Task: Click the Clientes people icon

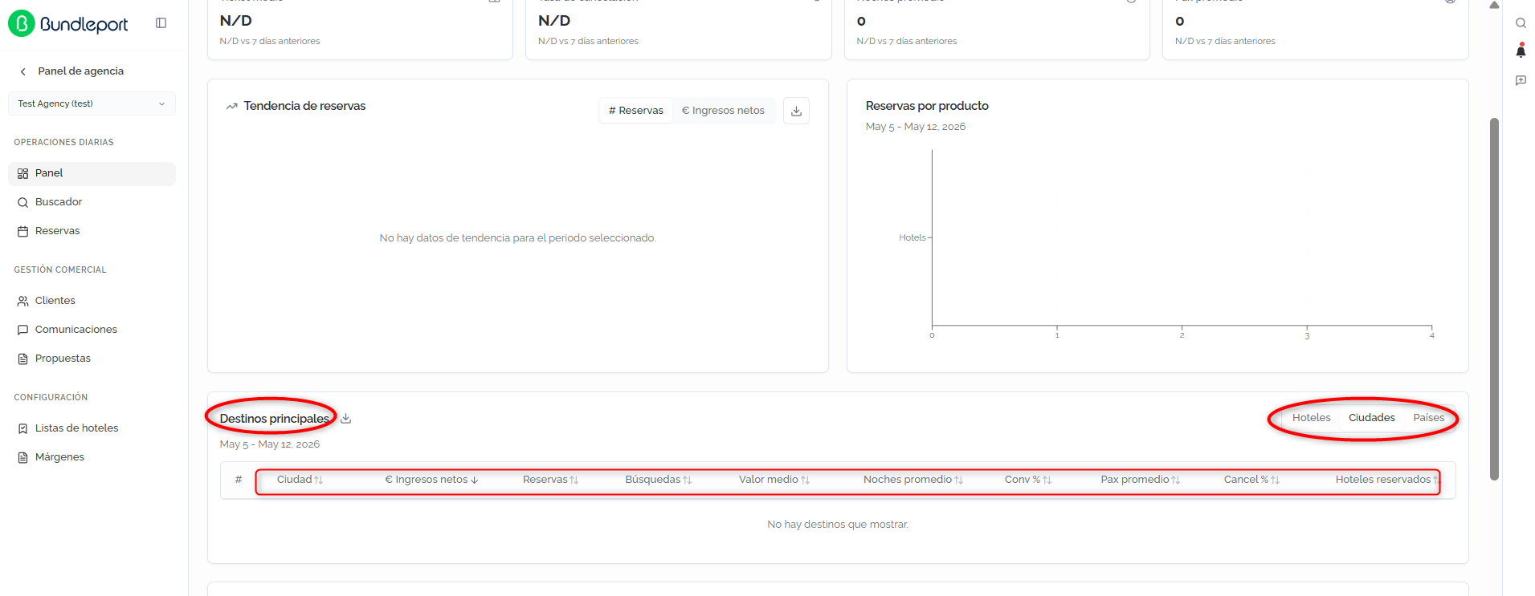Action: [22, 301]
